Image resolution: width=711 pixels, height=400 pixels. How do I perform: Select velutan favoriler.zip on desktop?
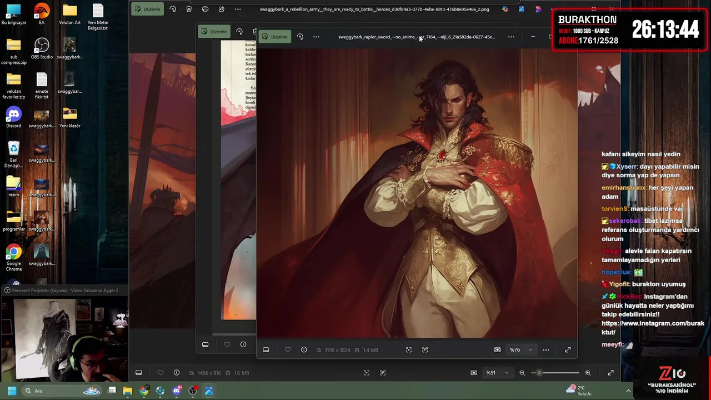(x=14, y=86)
